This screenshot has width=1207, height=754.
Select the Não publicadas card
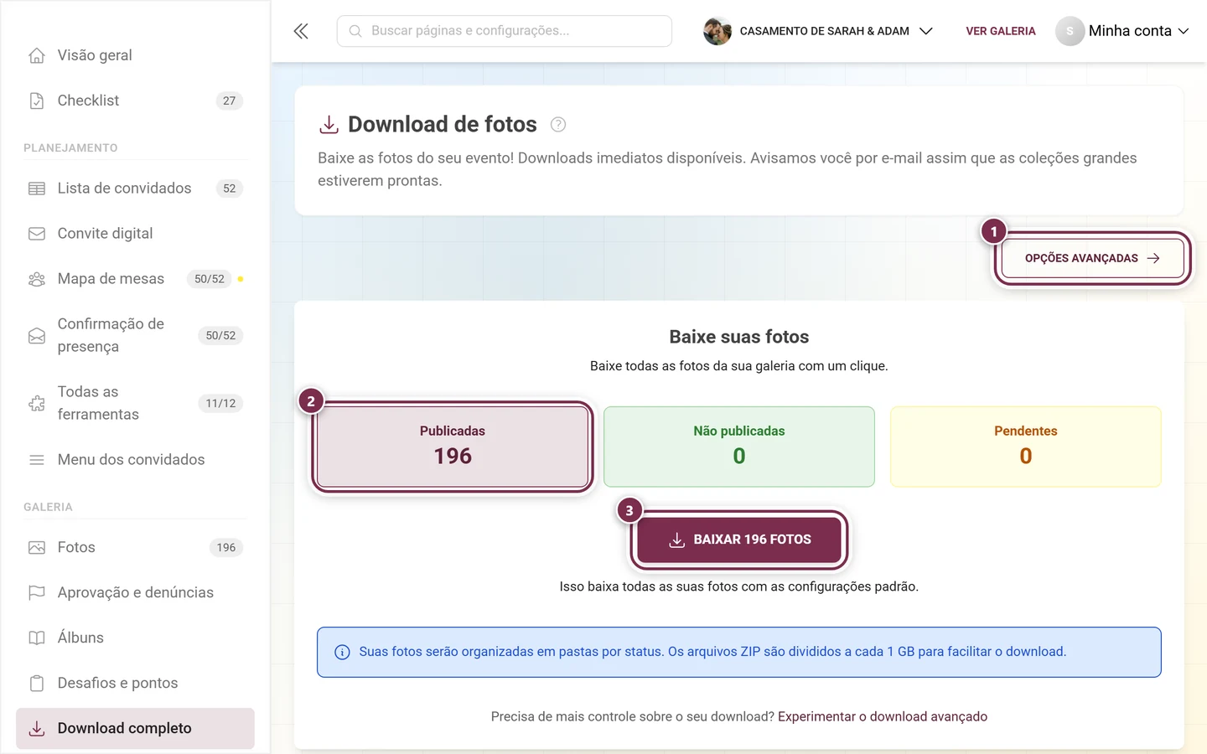(739, 447)
